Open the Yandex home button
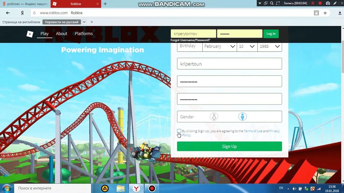Image resolution: width=344 pixels, height=193 pixels. 22,13
